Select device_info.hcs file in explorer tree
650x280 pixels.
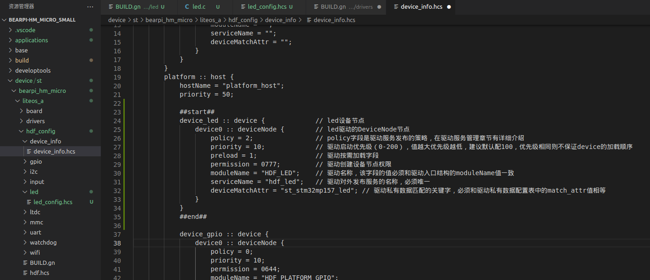pyautogui.click(x=54, y=152)
